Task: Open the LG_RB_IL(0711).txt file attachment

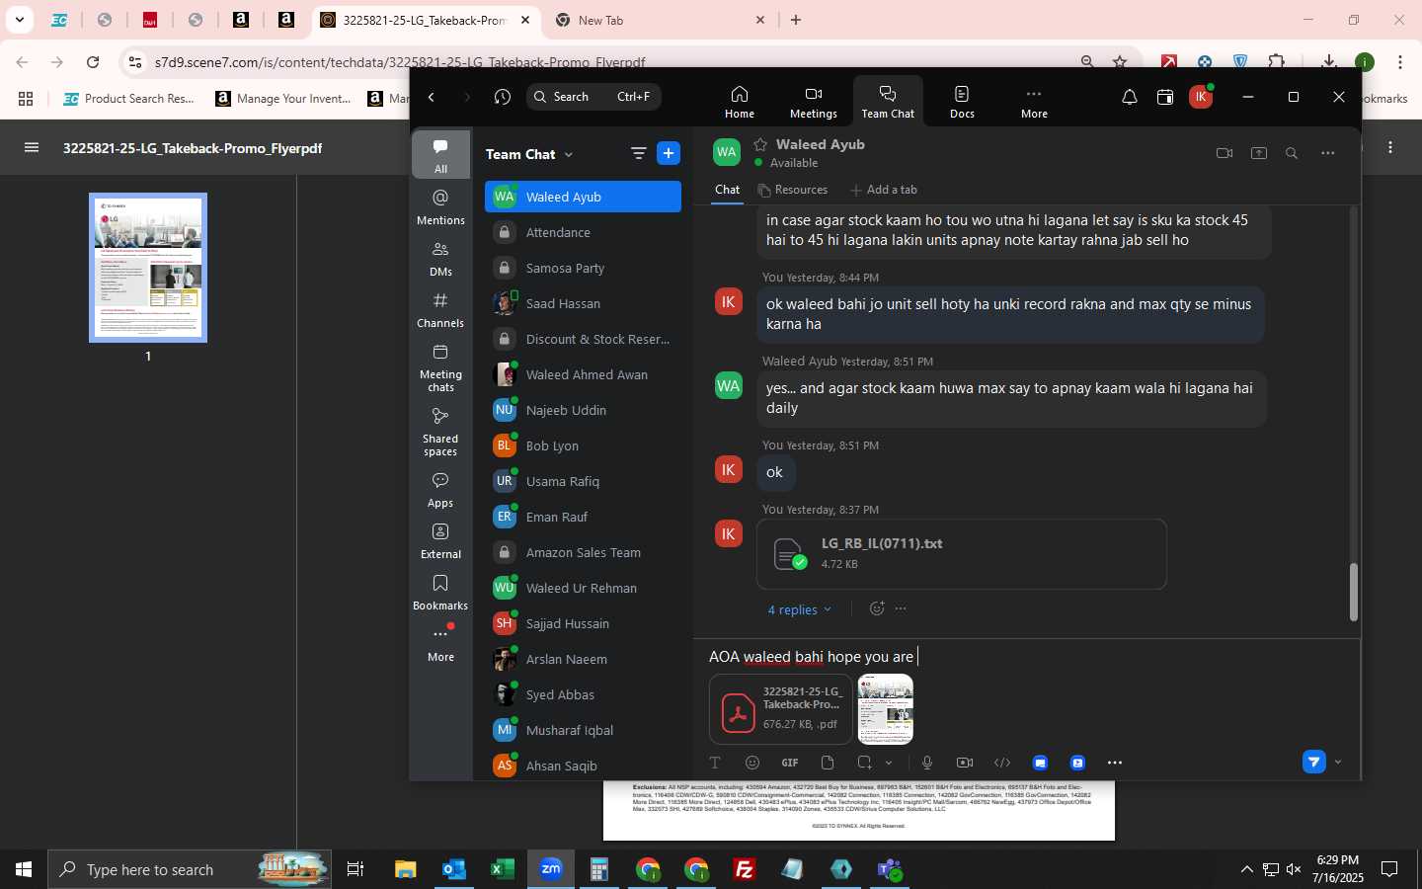Action: pyautogui.click(x=962, y=554)
